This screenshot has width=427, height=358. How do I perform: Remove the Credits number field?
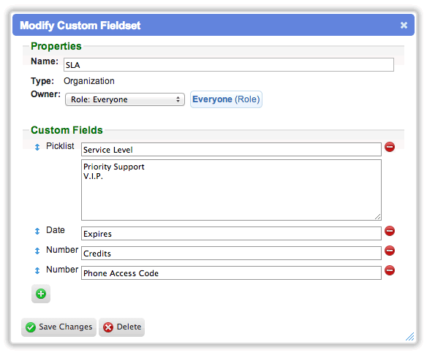(x=390, y=251)
